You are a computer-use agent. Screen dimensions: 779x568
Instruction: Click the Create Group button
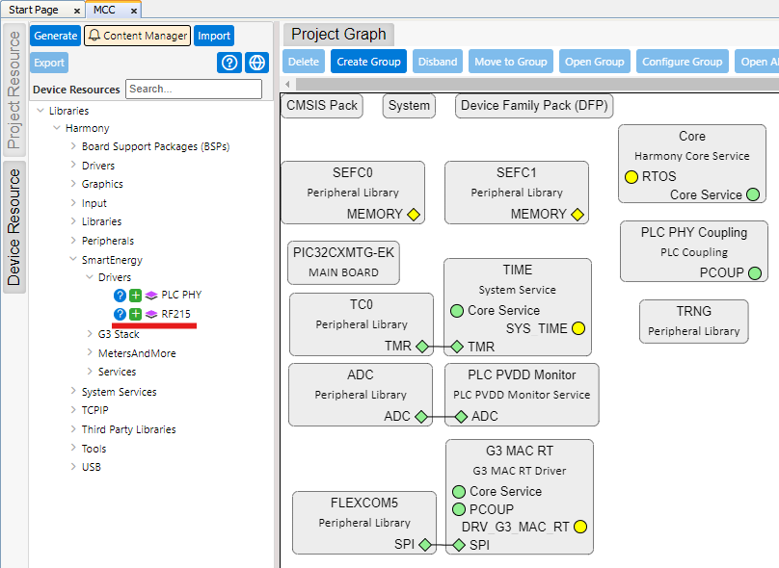[368, 62]
